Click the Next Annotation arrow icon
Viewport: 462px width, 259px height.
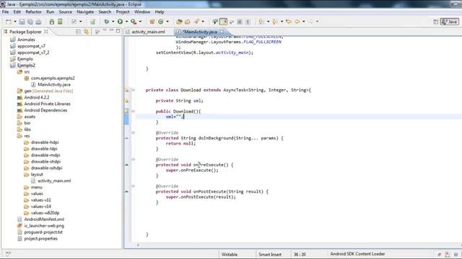click(261, 22)
